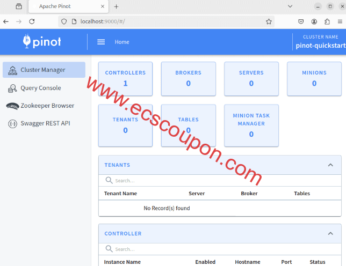
Task: Click the browser forward arrow
Action: click(x=19, y=21)
